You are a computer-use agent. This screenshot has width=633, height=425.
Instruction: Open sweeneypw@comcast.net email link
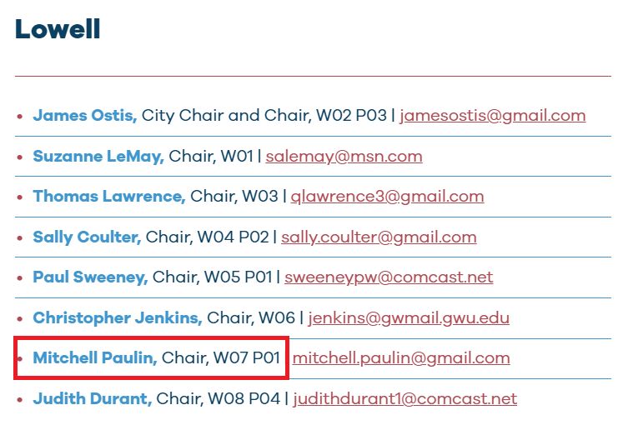389,277
